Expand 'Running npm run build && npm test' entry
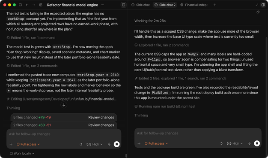This screenshot has width=268, height=158. pos(165,106)
